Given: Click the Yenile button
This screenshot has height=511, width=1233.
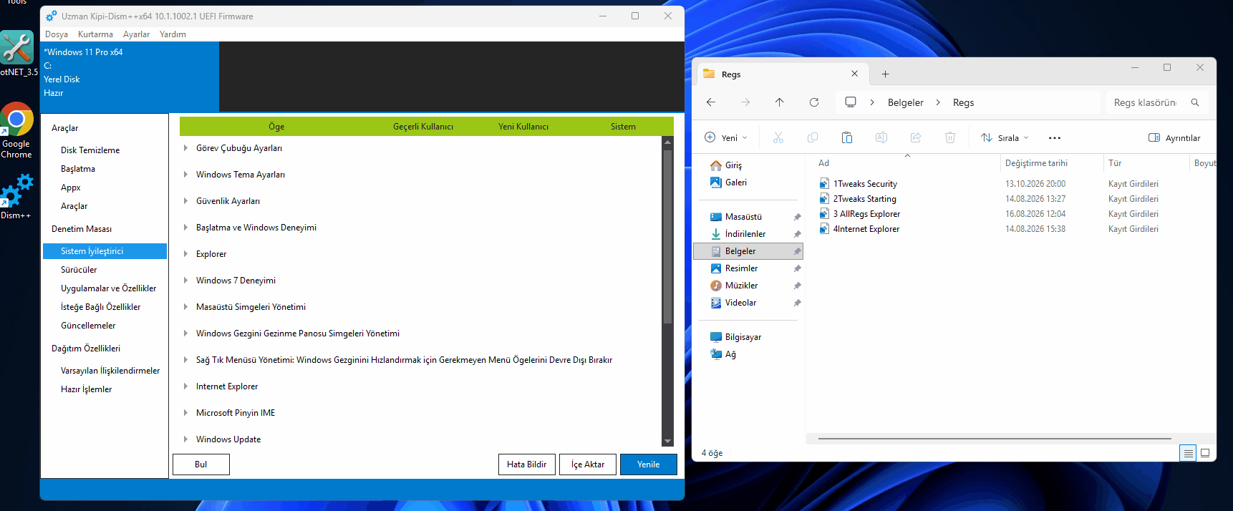Looking at the screenshot, I should 649,464.
